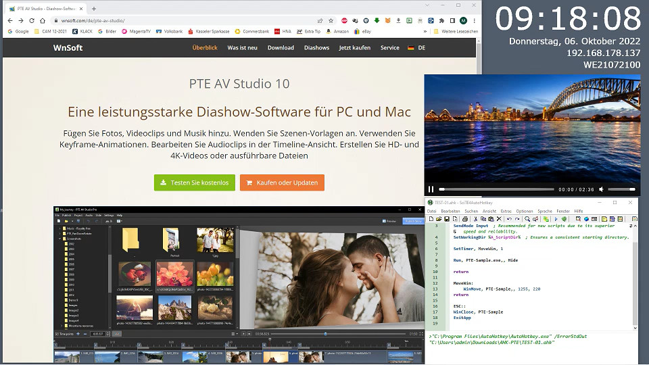The width and height of the screenshot is (649, 365).
Task: Go to Chrome home page icon
Action: [42, 21]
